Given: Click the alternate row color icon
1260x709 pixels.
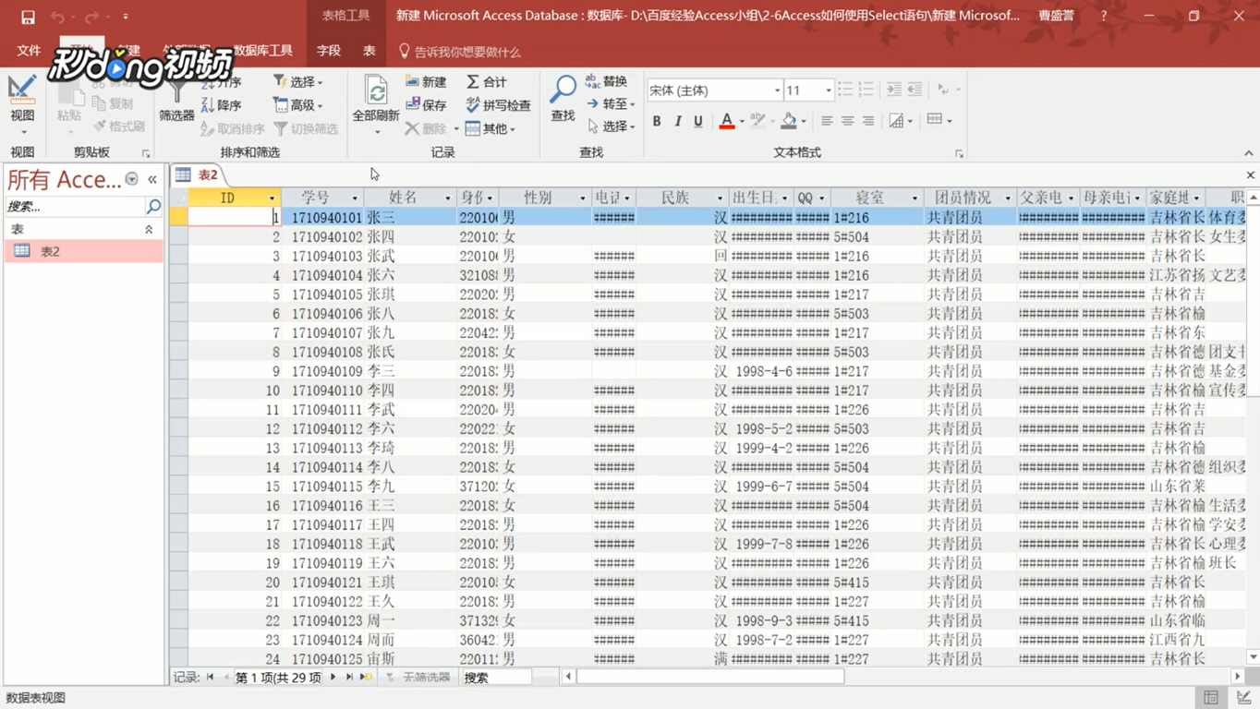Looking at the screenshot, I should pos(935,119).
